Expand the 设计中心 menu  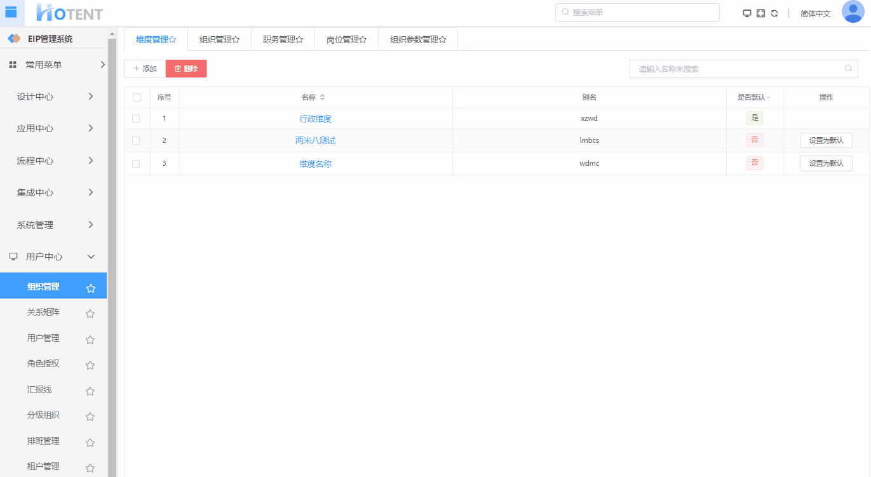pyautogui.click(x=55, y=97)
